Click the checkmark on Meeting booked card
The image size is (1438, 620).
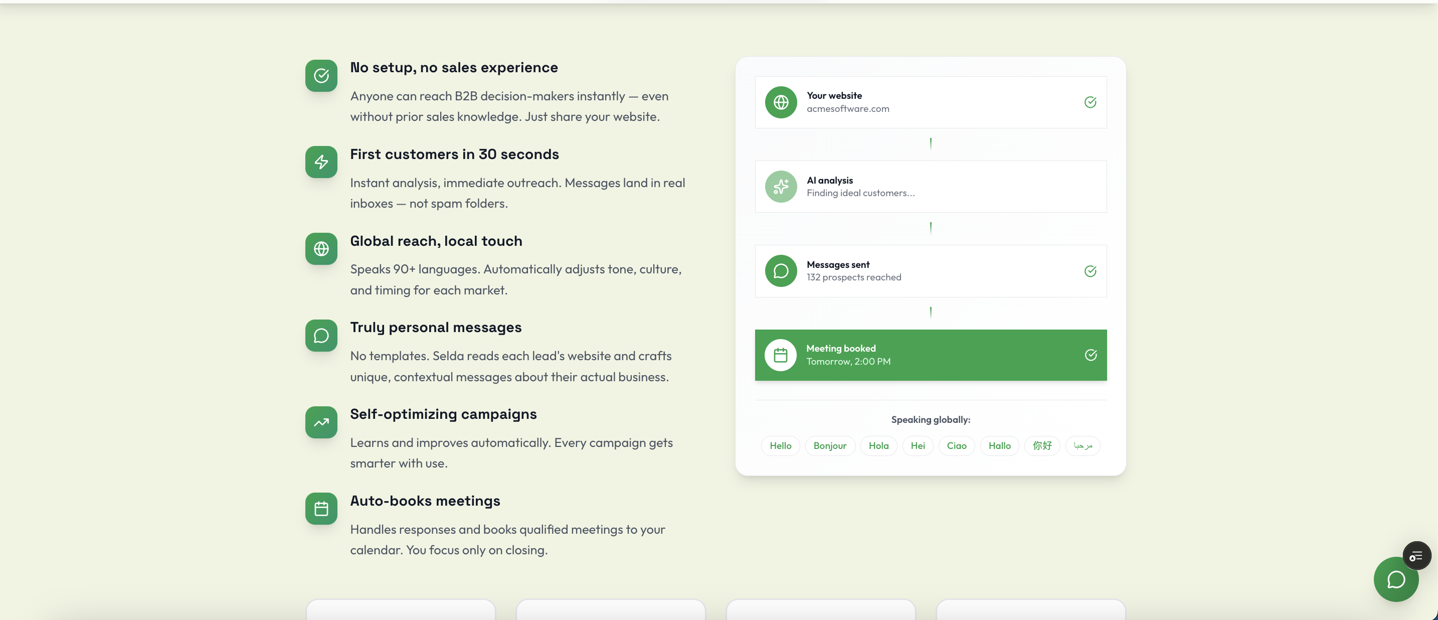coord(1090,355)
